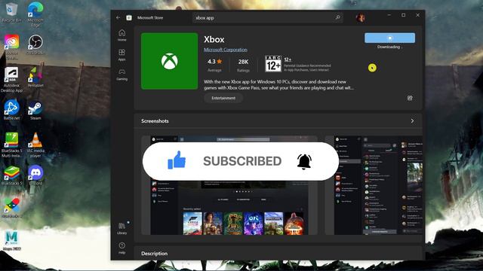This screenshot has width=483, height=271.
Task: Click the Xbox app title heading
Action: pyautogui.click(x=214, y=40)
